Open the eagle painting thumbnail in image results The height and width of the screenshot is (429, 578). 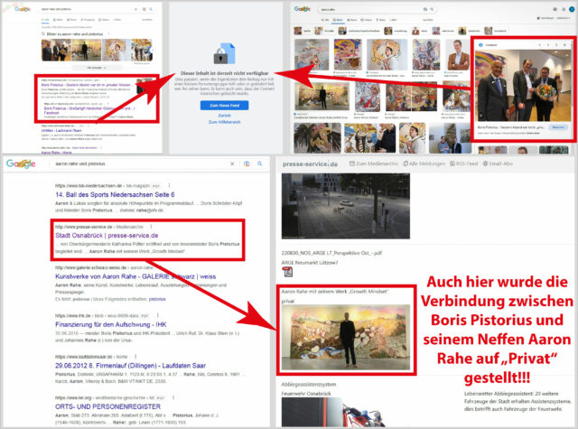(317, 138)
